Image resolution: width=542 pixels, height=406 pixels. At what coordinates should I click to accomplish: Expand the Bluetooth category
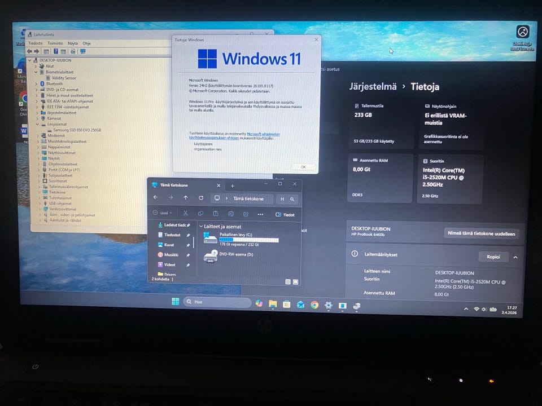pyautogui.click(x=36, y=83)
